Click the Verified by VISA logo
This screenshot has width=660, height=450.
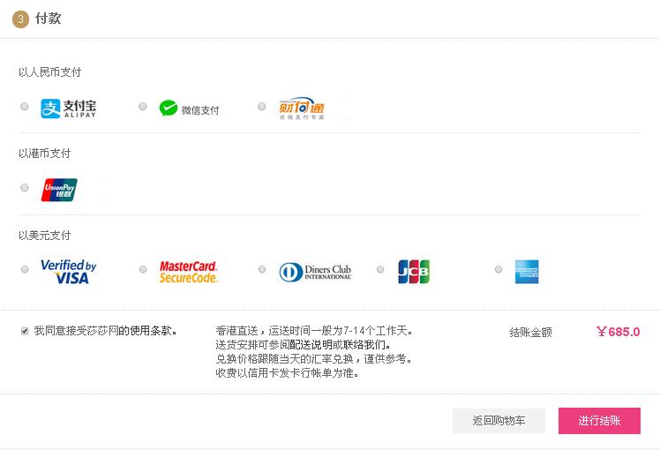[69, 272]
